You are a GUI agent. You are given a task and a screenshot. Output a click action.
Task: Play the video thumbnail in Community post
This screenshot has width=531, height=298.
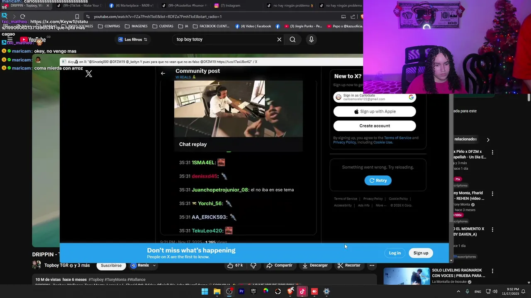(239, 109)
